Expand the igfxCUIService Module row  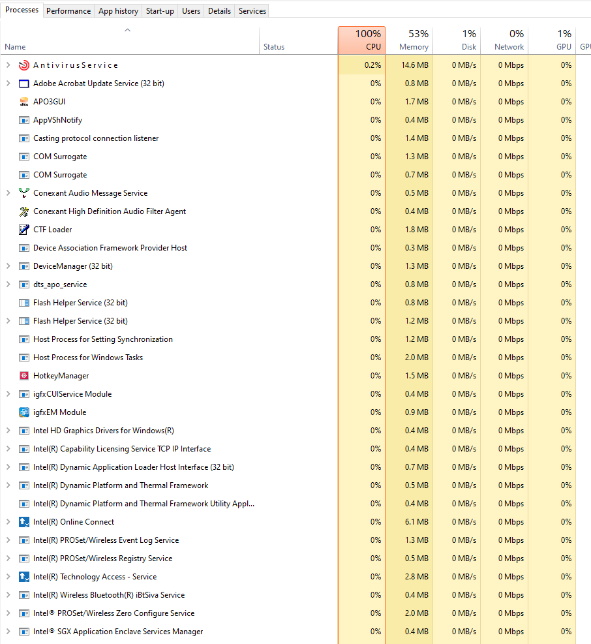coord(8,394)
